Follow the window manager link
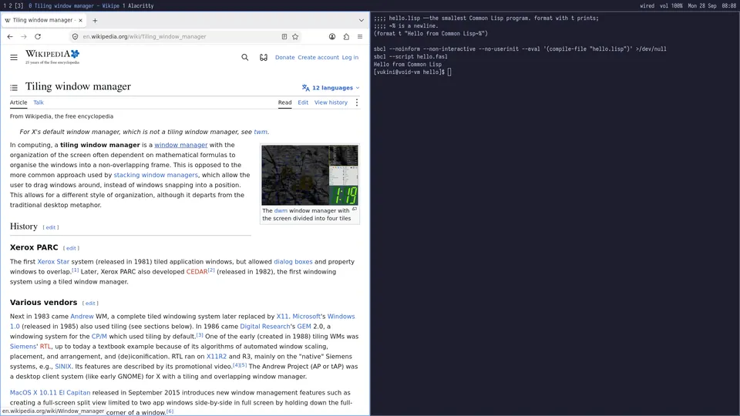740x416 pixels. click(x=180, y=145)
